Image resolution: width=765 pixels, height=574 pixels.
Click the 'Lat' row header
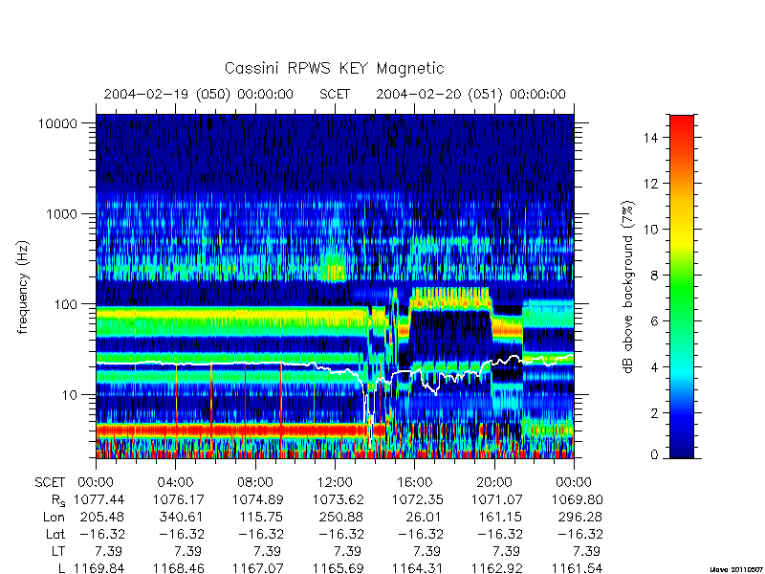55,534
